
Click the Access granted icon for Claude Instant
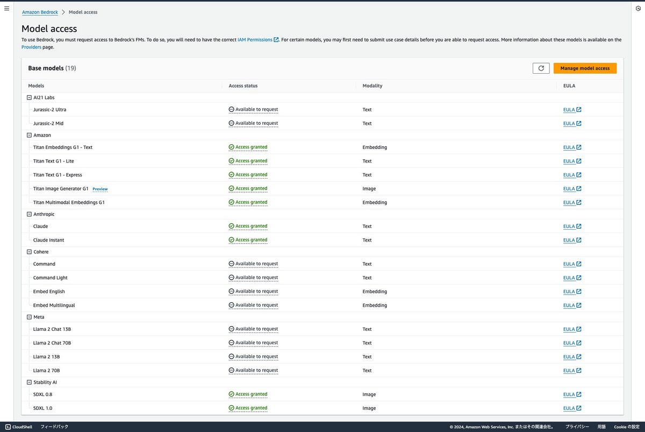(x=231, y=240)
